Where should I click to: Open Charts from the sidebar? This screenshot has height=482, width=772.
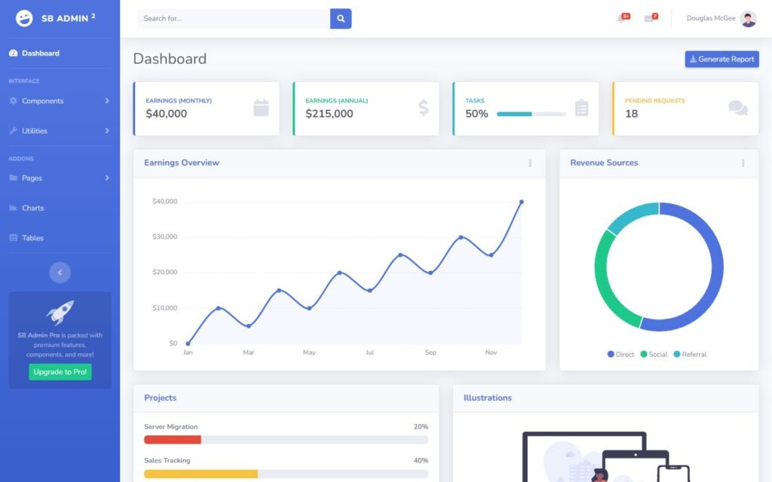tap(60, 208)
